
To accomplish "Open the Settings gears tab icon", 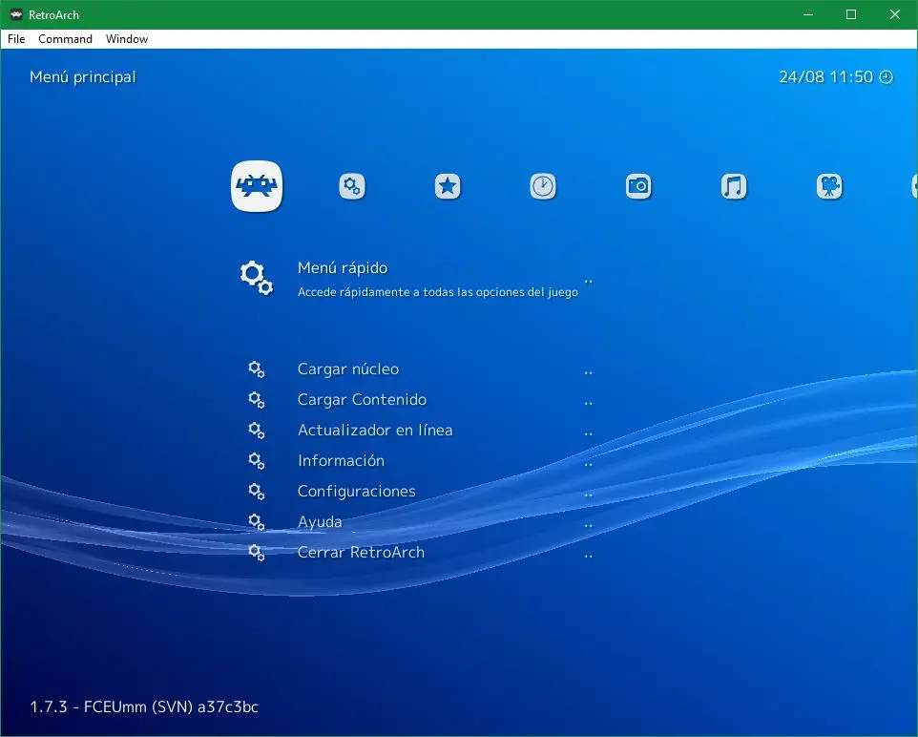I will click(x=352, y=186).
